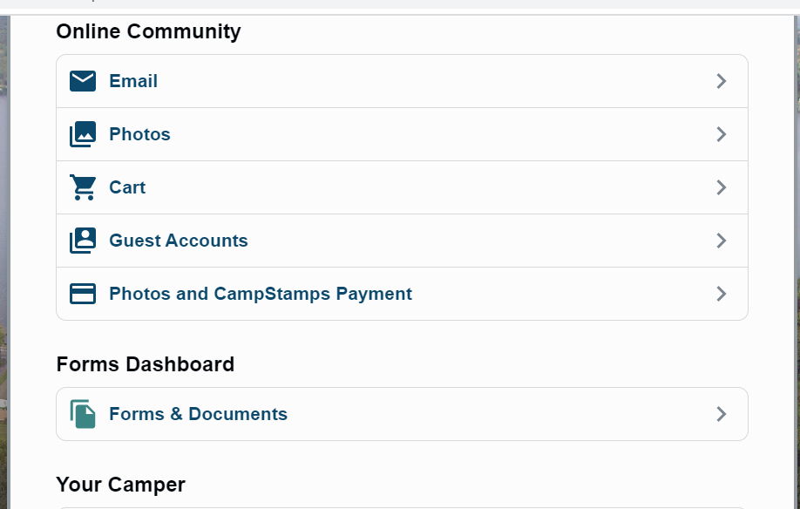Expand the Email row chevron
Image resolution: width=800 pixels, height=509 pixels.
tap(721, 81)
